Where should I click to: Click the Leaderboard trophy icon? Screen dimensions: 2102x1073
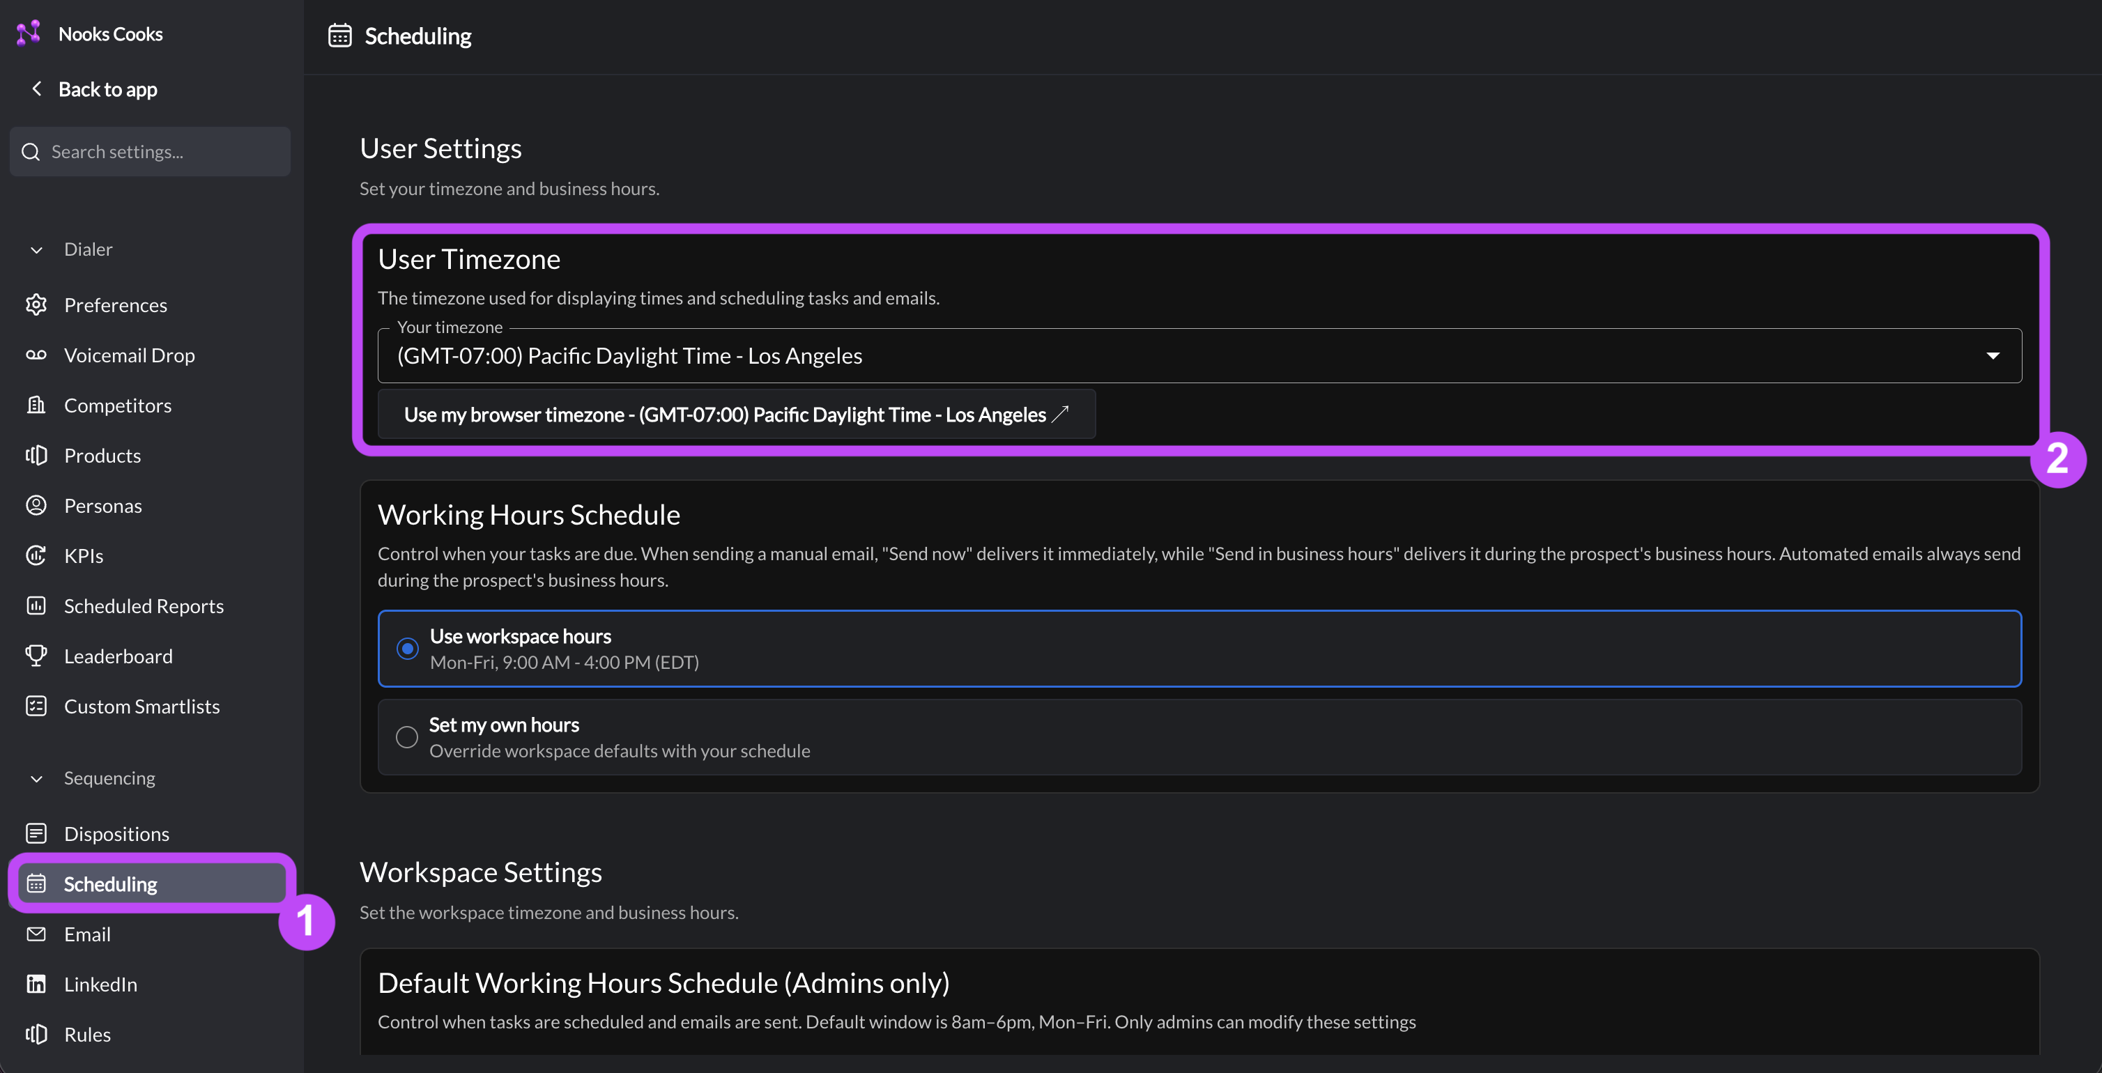[x=36, y=655]
